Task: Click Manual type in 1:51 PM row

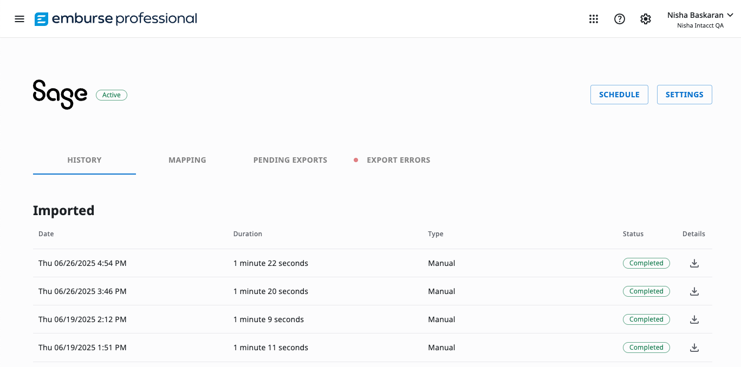Action: click(x=441, y=348)
